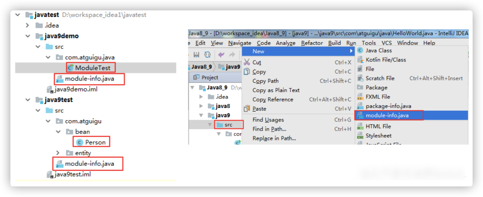Choose module-info.java from New submenu
Screen dimensions: 483x197
tap(411, 115)
